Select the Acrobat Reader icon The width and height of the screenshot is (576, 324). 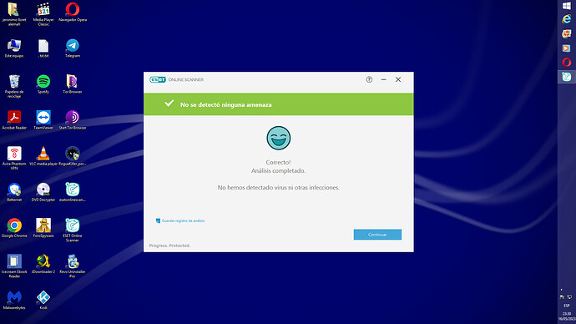(14, 119)
